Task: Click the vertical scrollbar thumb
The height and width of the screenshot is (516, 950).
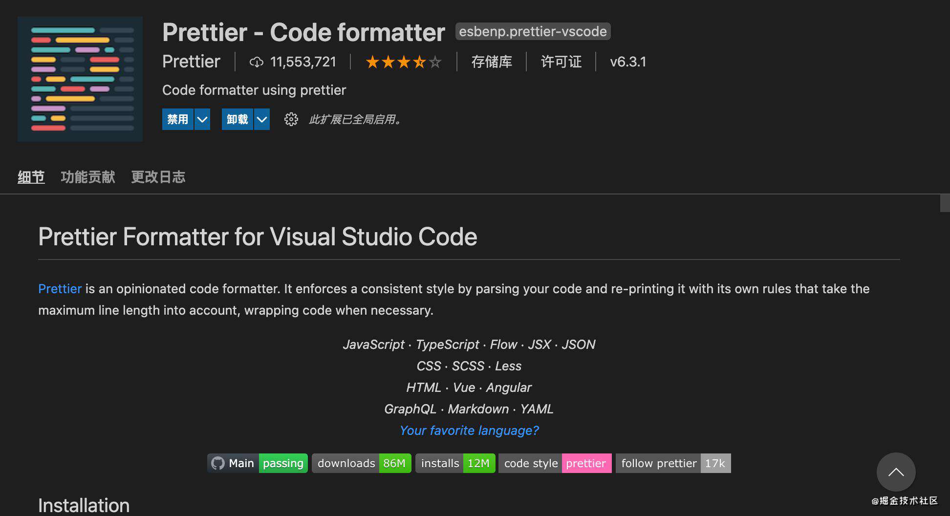Action: pos(945,203)
